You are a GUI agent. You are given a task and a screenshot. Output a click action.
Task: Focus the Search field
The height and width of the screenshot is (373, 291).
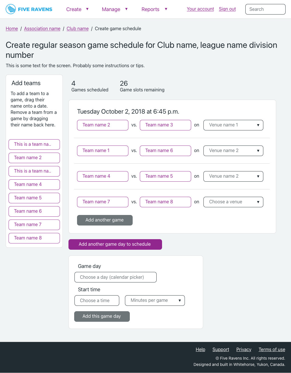pos(265,9)
